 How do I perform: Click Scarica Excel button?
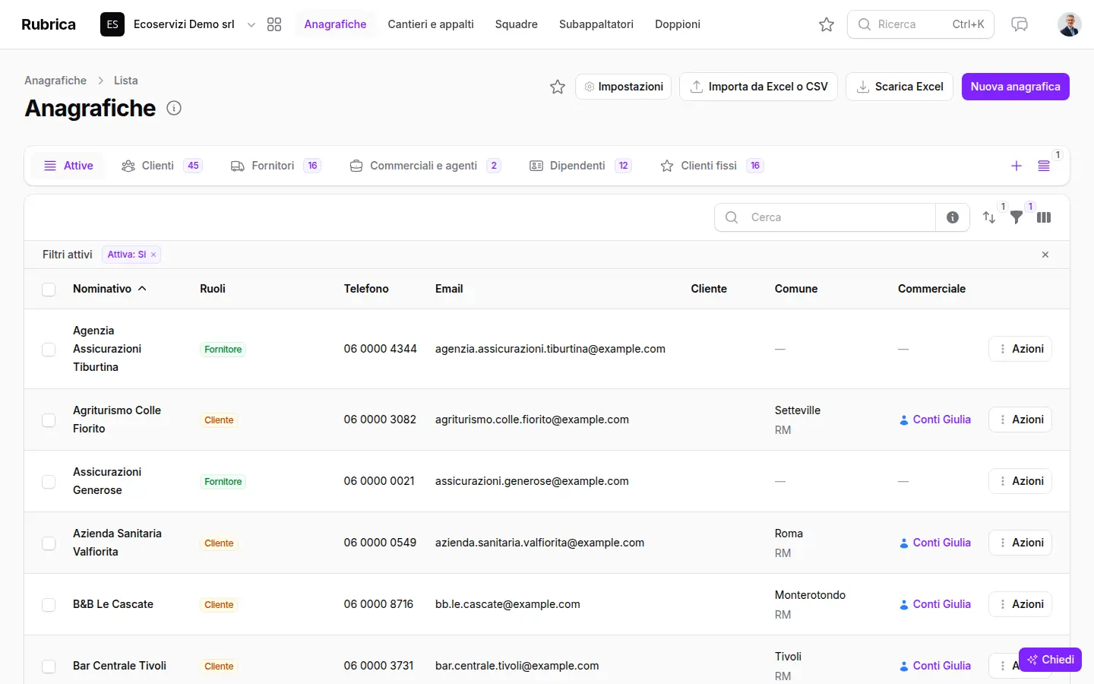pyautogui.click(x=900, y=87)
